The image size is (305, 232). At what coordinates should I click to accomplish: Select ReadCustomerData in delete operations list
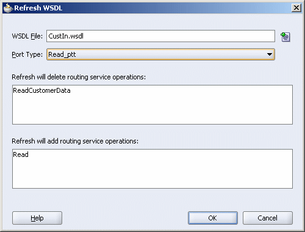pyautogui.click(x=41, y=90)
